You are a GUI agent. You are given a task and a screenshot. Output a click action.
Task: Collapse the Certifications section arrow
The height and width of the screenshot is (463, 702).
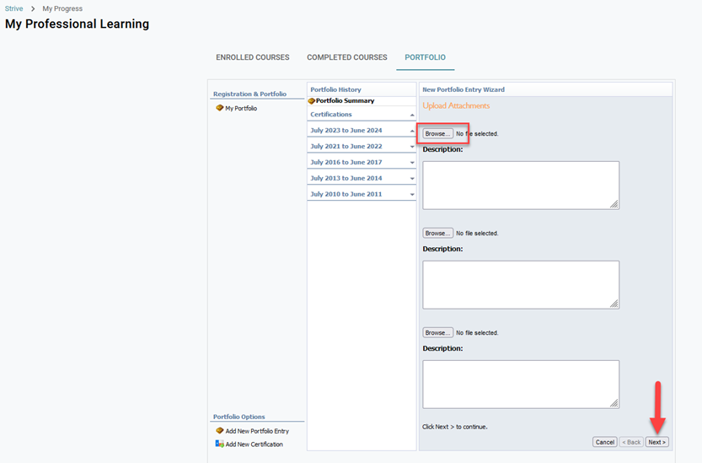pos(412,115)
